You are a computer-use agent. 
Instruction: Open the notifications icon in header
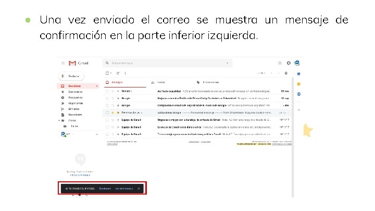(289, 63)
